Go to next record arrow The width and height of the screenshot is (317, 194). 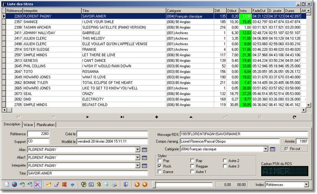[87, 117]
